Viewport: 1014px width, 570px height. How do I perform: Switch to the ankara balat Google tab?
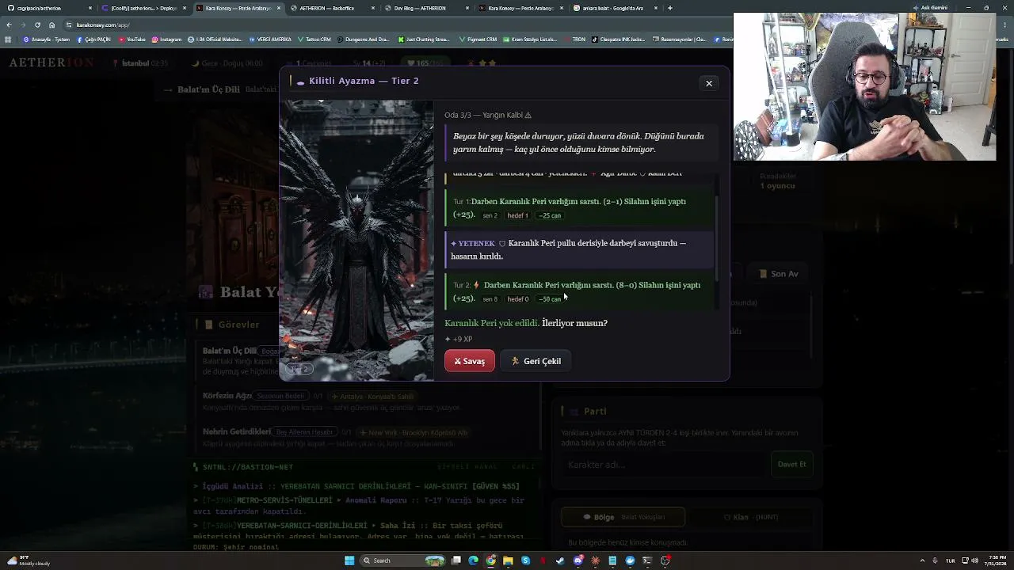pyautogui.click(x=615, y=8)
